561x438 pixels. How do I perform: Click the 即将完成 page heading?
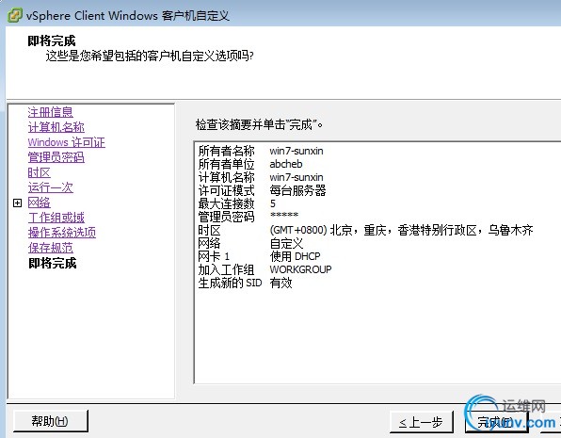(x=52, y=41)
